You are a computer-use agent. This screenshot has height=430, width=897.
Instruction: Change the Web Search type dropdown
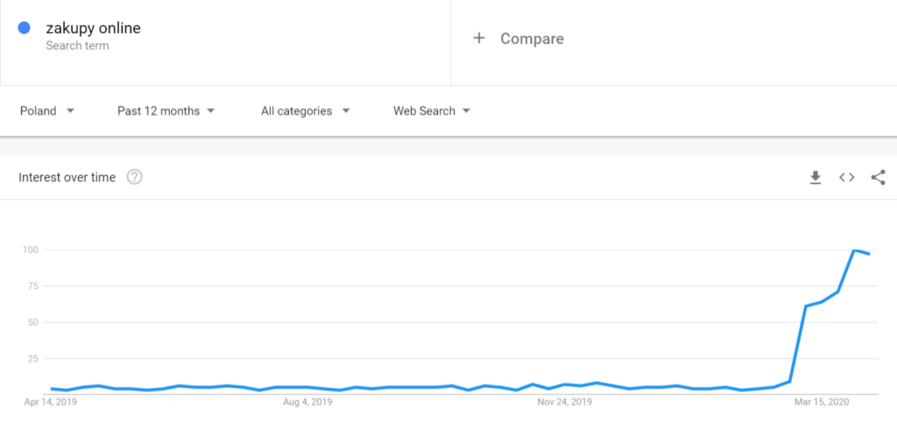[x=432, y=111]
